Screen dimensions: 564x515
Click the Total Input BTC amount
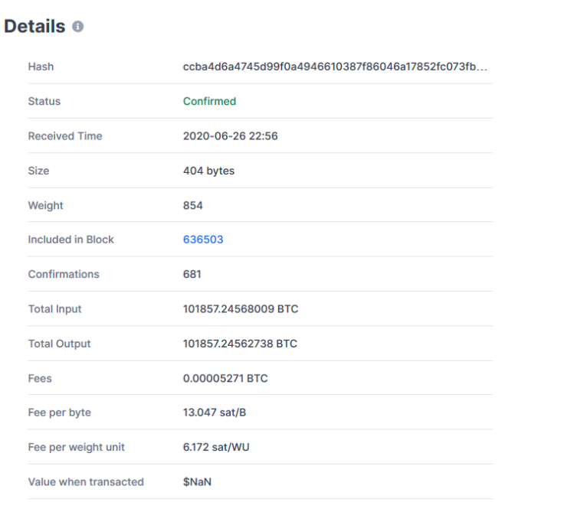click(x=241, y=309)
